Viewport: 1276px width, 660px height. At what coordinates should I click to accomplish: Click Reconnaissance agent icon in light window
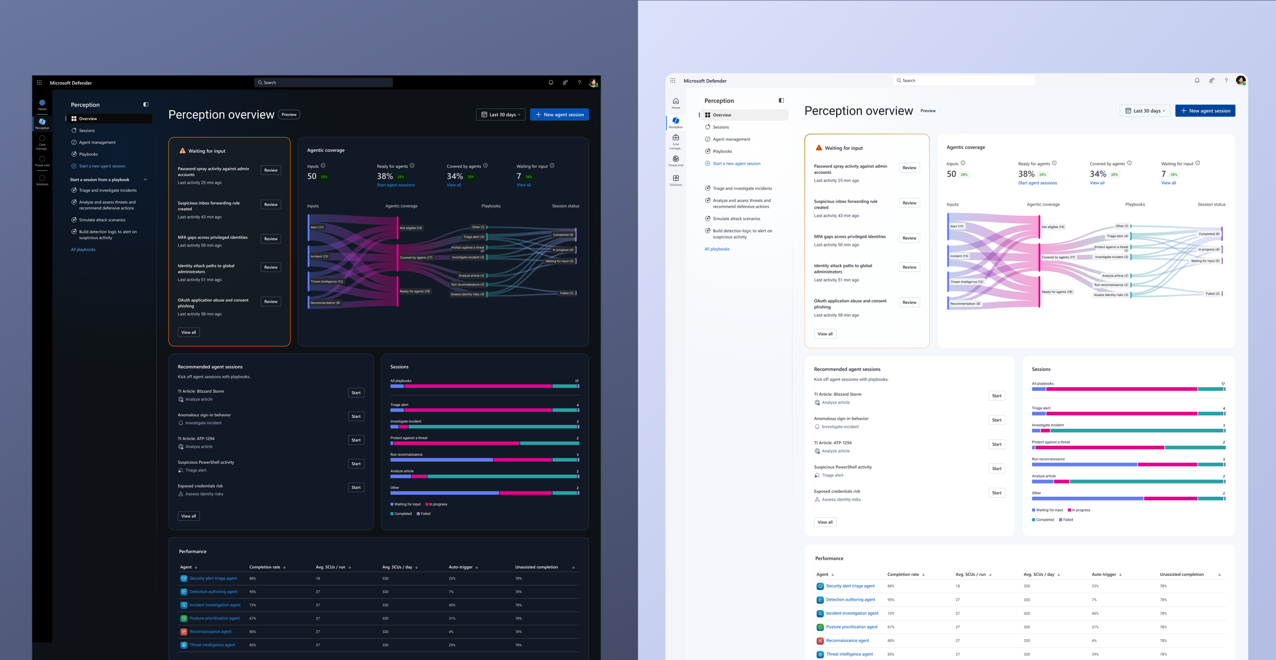point(820,641)
